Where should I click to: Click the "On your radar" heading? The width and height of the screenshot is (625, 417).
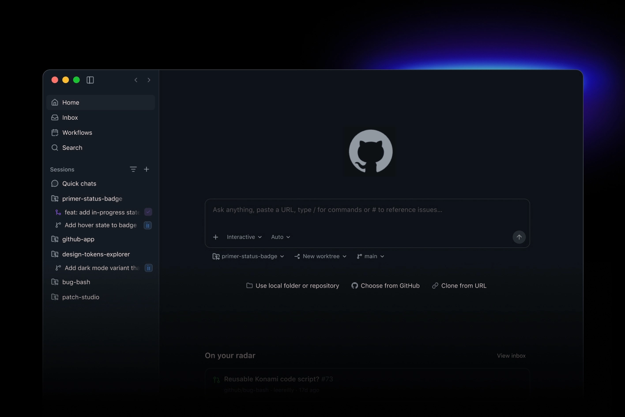(230, 356)
